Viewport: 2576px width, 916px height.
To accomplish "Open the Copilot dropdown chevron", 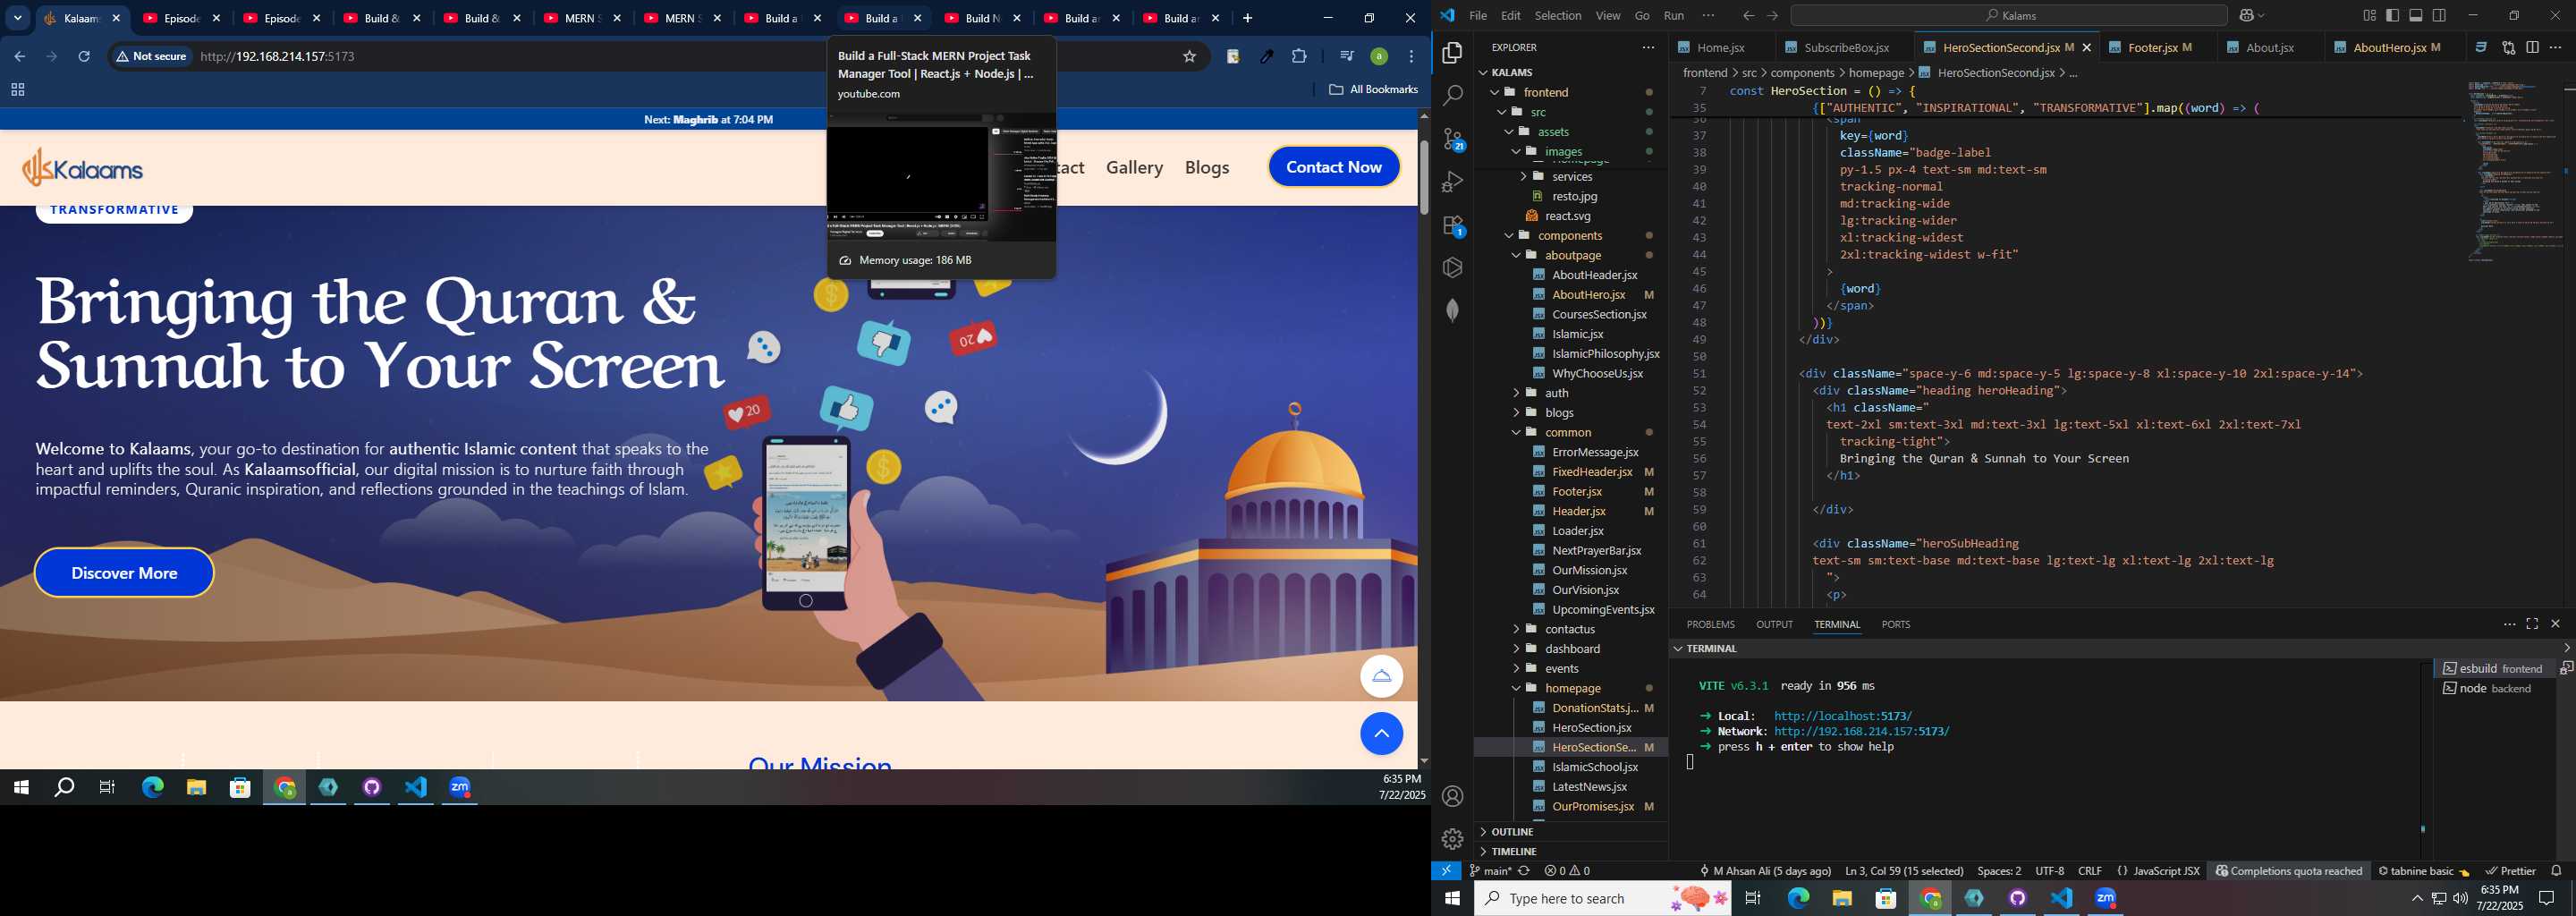I will (x=2262, y=15).
